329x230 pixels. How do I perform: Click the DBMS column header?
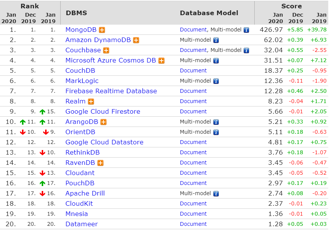77,13
